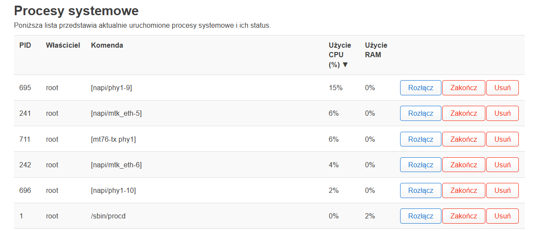This screenshot has width=541, height=231.
Task: Rozłącz the /sbin/procd process
Action: (421, 216)
